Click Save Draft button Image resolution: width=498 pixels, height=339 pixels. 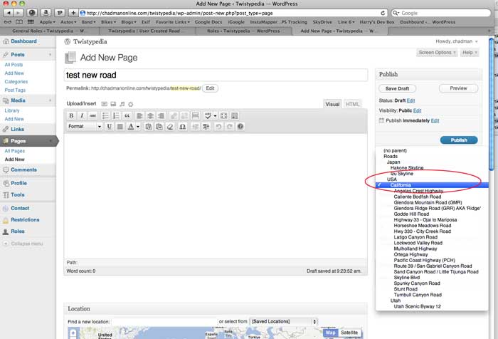397,88
